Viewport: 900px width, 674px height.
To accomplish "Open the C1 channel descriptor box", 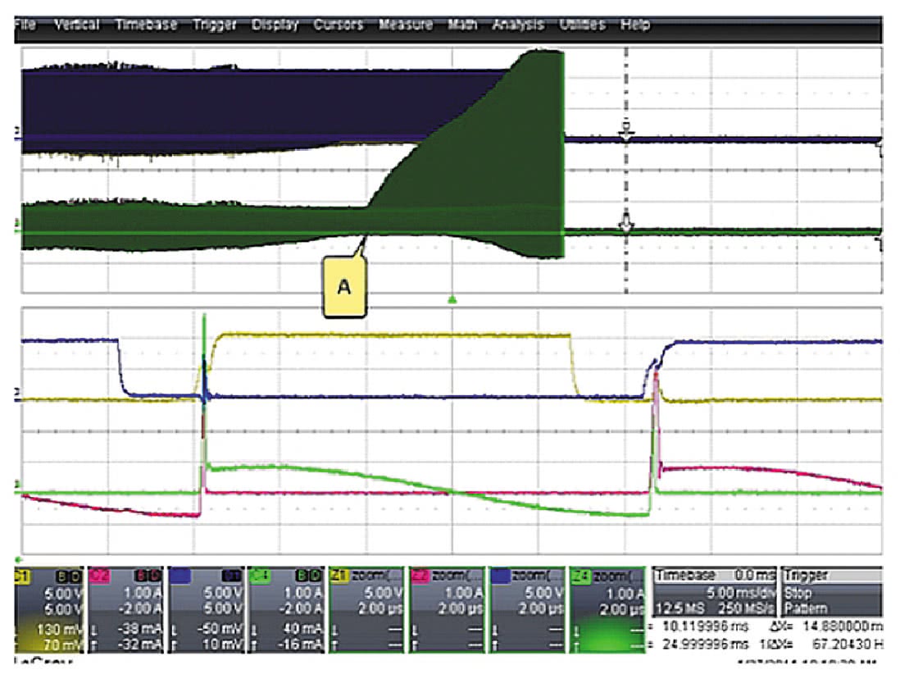I will pos(48,608).
